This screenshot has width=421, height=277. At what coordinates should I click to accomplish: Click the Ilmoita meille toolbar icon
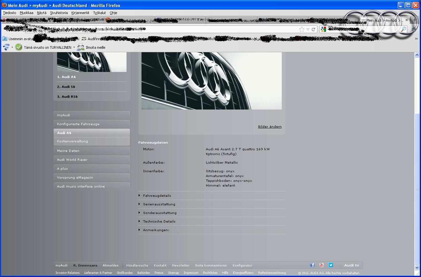tap(81, 47)
